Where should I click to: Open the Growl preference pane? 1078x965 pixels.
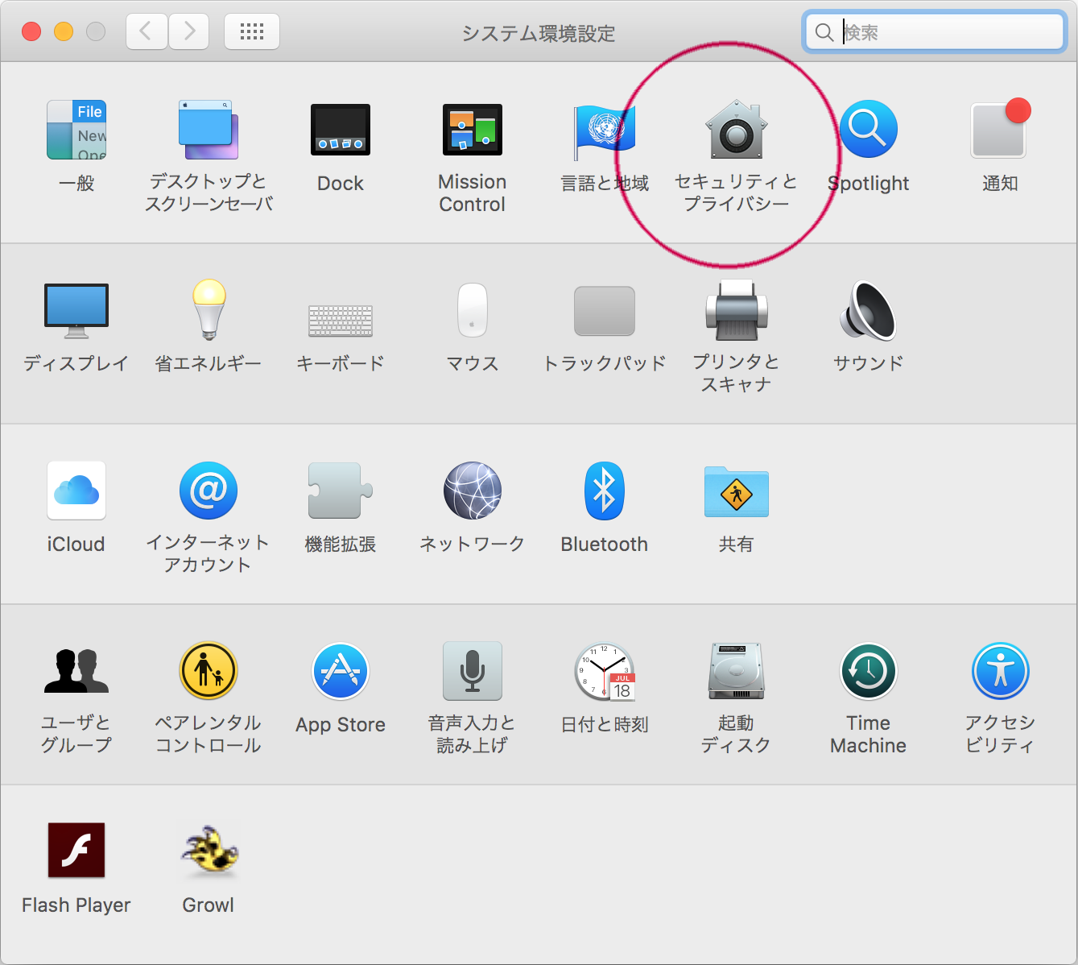click(x=209, y=851)
